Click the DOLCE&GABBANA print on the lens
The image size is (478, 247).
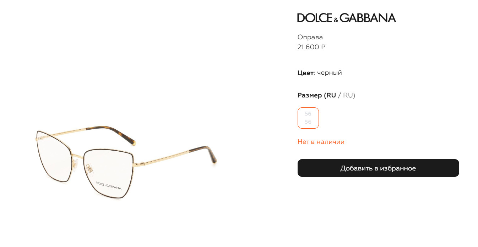coord(109,185)
